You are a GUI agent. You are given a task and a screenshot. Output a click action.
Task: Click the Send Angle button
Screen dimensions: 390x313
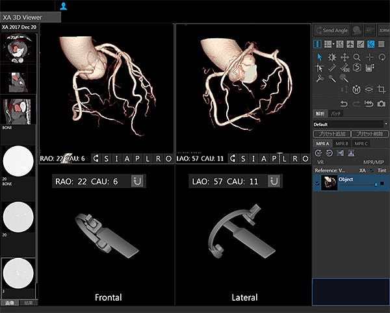[x=332, y=31]
